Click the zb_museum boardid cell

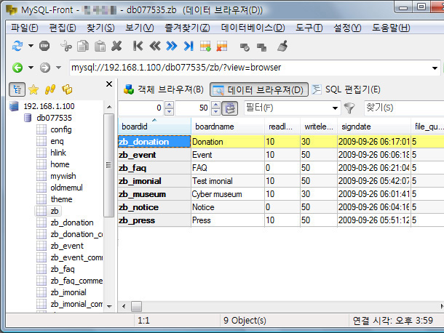pos(154,194)
